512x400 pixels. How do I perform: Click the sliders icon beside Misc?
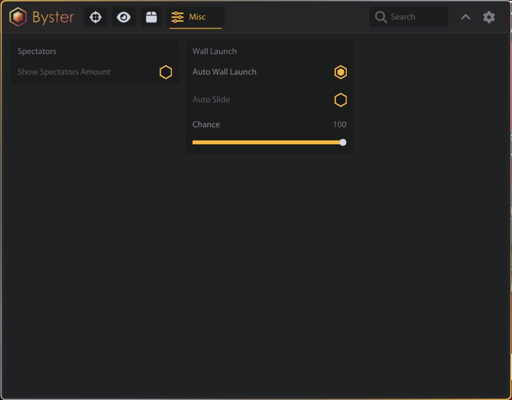[x=177, y=17]
